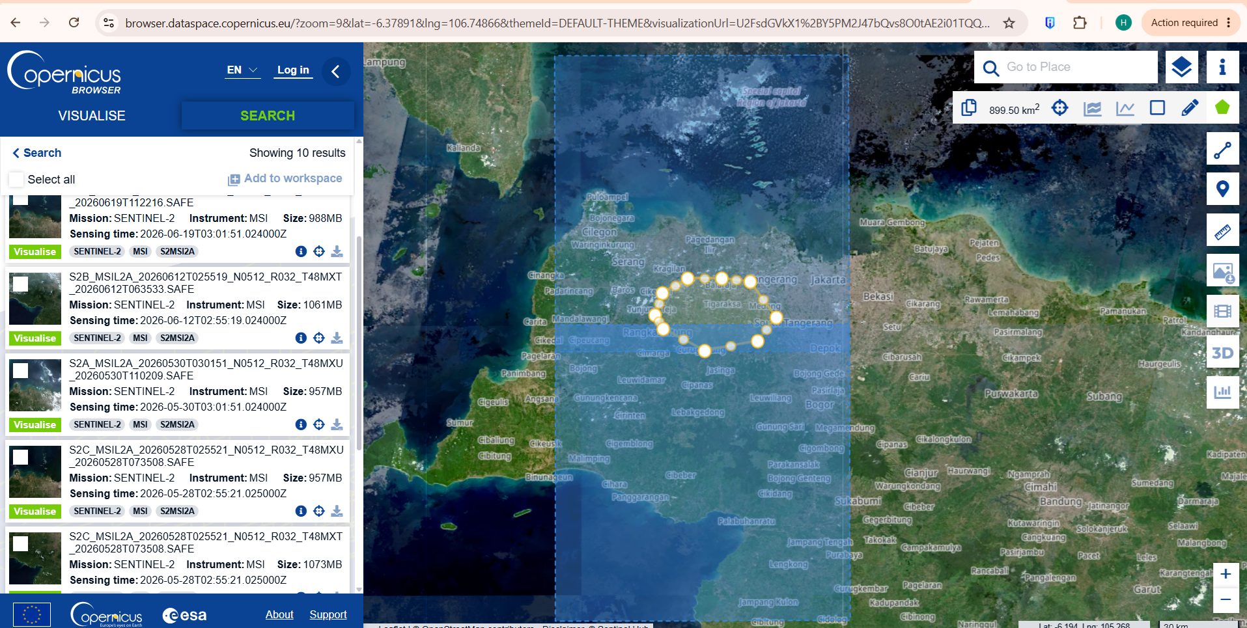Visualise the 2026-05-30 sensing product
The width and height of the screenshot is (1247, 628).
pos(35,425)
